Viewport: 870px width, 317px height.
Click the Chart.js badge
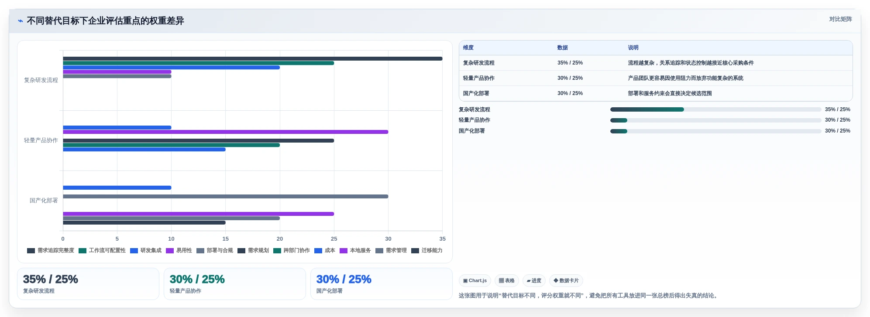coord(475,281)
